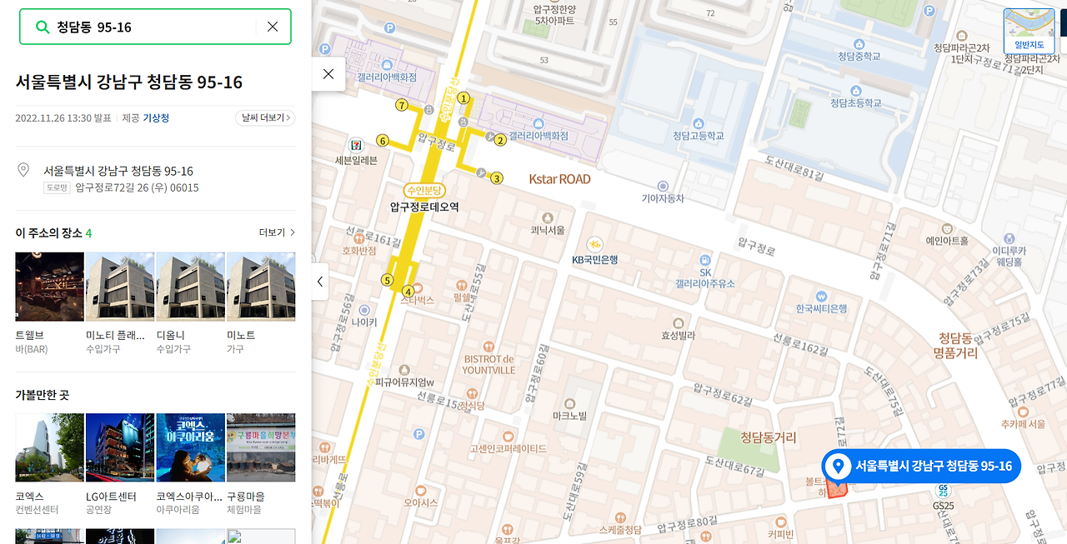Click the SK 갤러리아주유소 gas station icon
Screen dimensions: 1067x544
[x=705, y=259]
